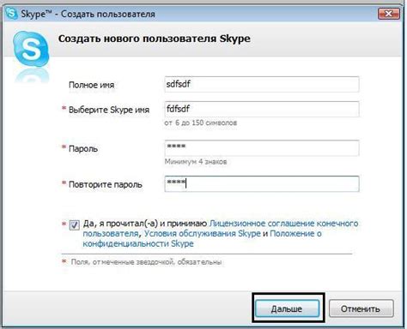Close the Создать пользователя window
Viewport: 407px width, 329px height.
point(388,14)
